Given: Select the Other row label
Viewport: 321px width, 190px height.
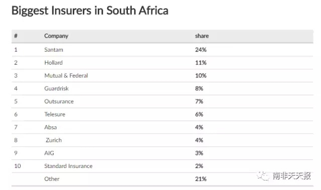Looking at the screenshot, I should (x=52, y=179).
